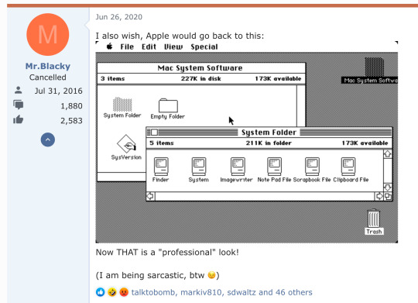Click the 1,880 messages count

click(x=71, y=106)
